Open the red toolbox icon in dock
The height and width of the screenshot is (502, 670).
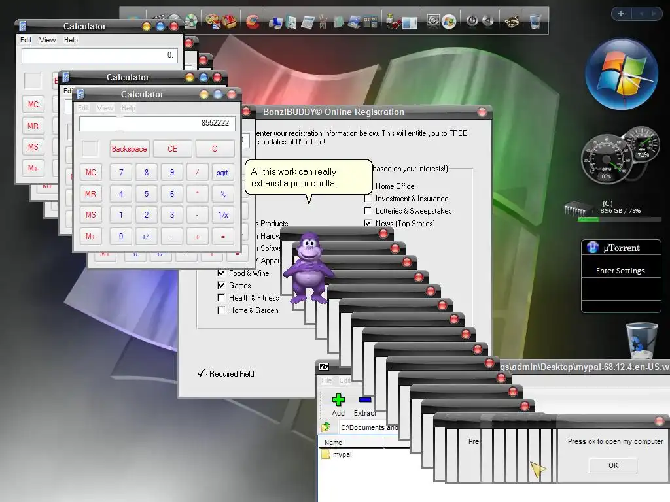230,21
